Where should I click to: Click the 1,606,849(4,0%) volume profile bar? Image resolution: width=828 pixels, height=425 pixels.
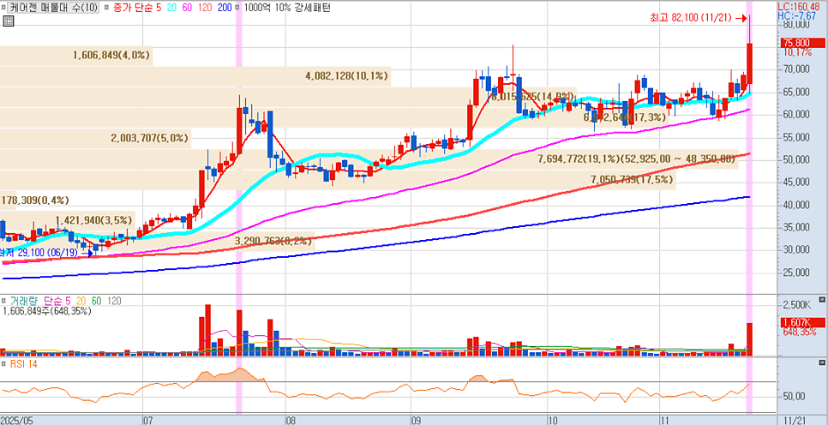[76, 55]
